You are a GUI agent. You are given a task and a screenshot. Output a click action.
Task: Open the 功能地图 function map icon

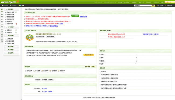tap(10, 5)
